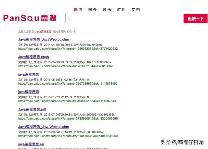Viewport: 208px width, 149px height.
Task: Click Baidu link with shareid=2618475479
Action: pyautogui.click(x=68, y=136)
